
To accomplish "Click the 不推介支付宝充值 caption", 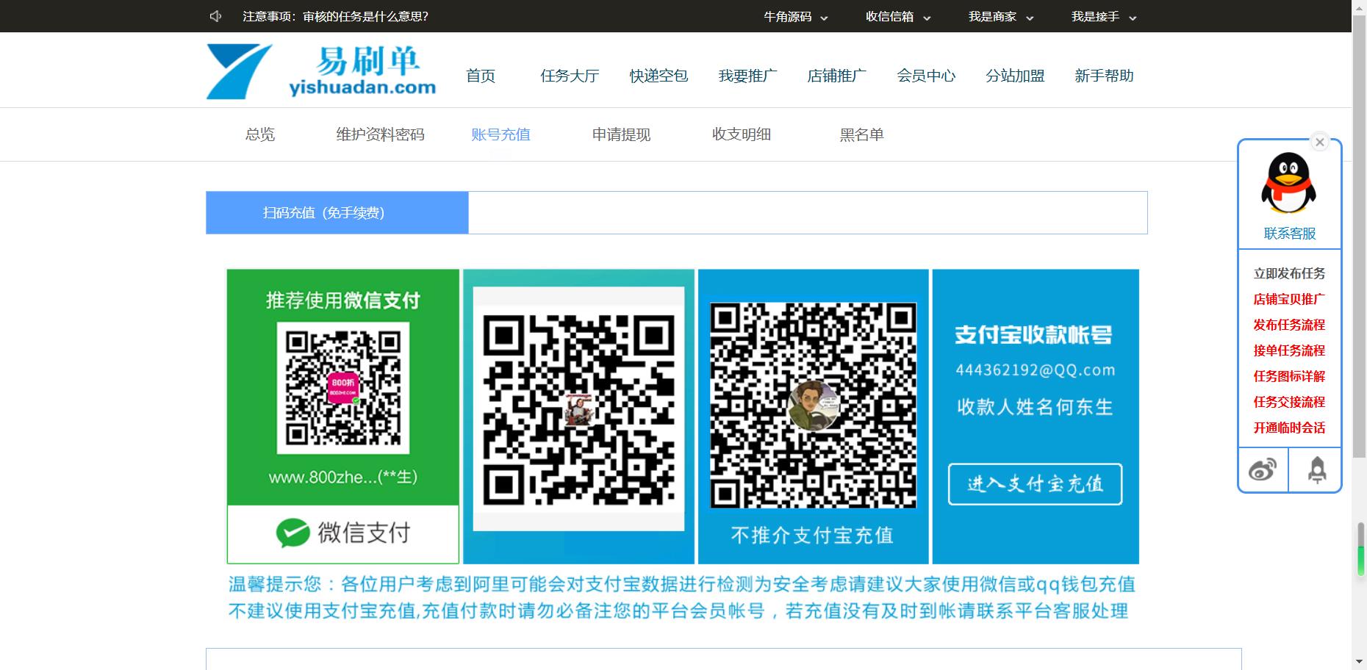I will point(812,536).
